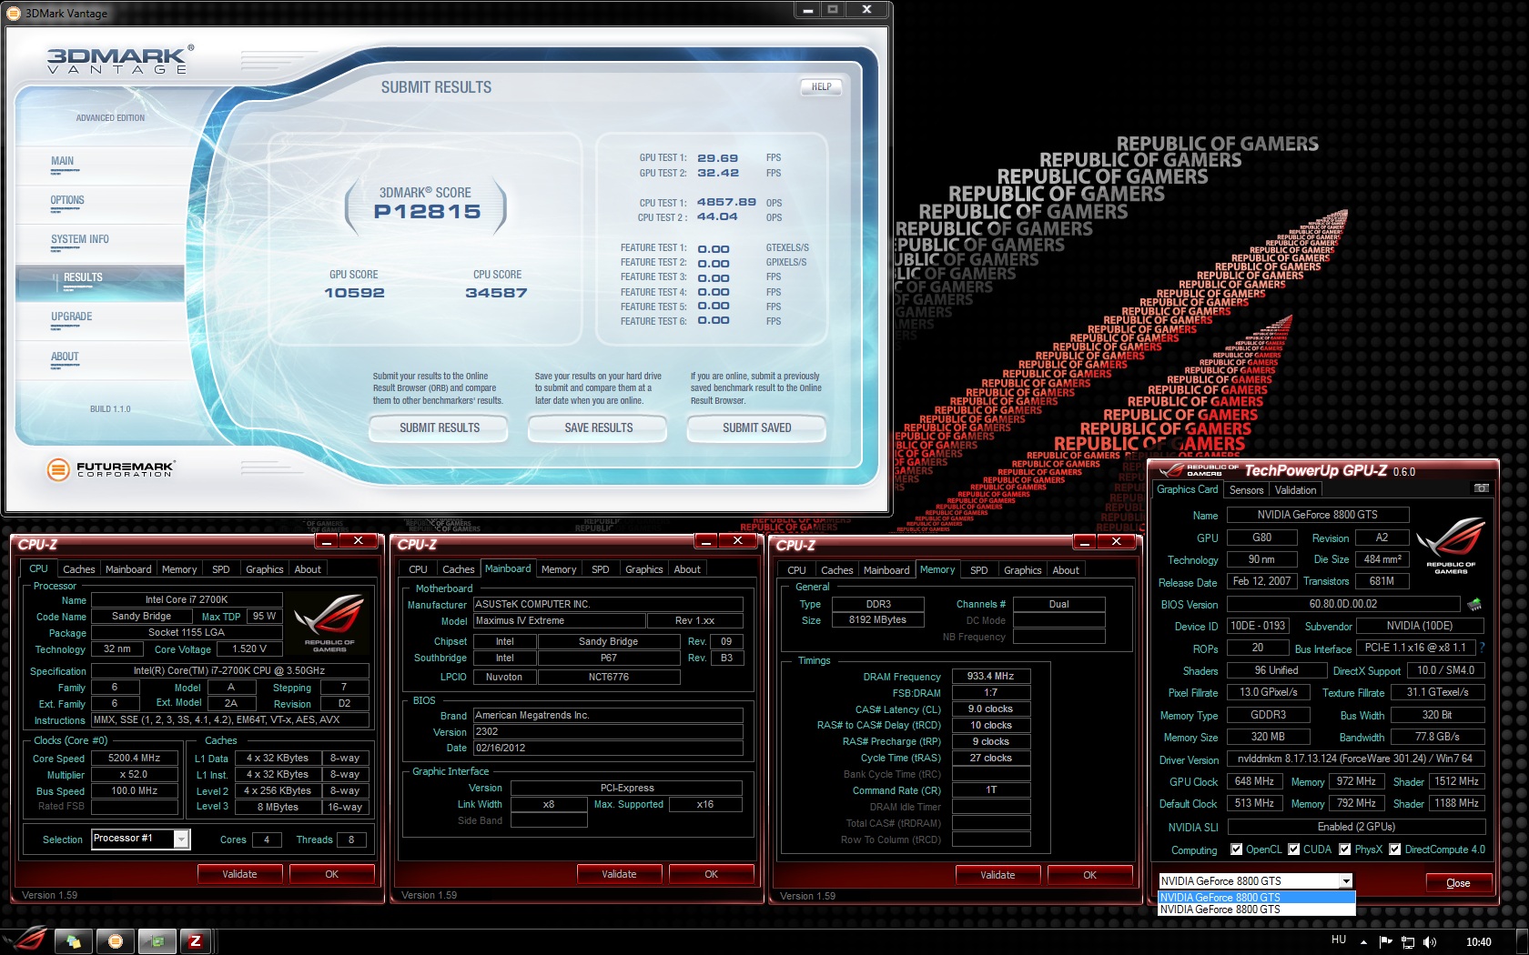The image size is (1529, 955).
Task: Click Validate in the CPU-Z memory window
Action: (x=997, y=875)
